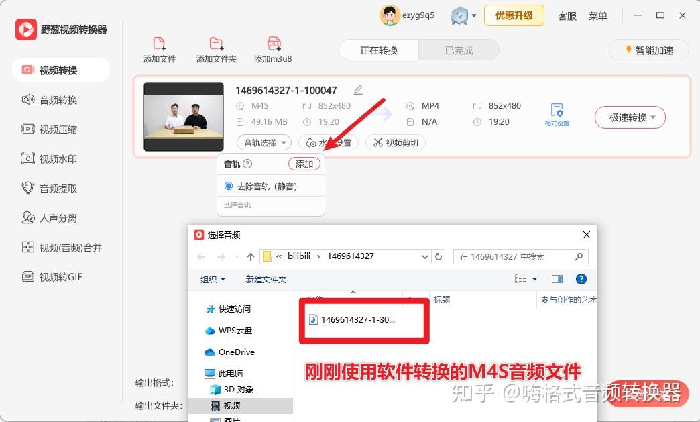700x422 pixels.
Task: Open 格式设置 format settings
Action: 557,115
